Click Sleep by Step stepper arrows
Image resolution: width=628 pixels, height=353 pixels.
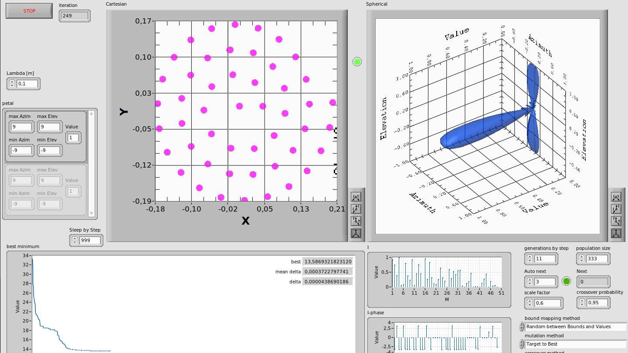tap(75, 240)
